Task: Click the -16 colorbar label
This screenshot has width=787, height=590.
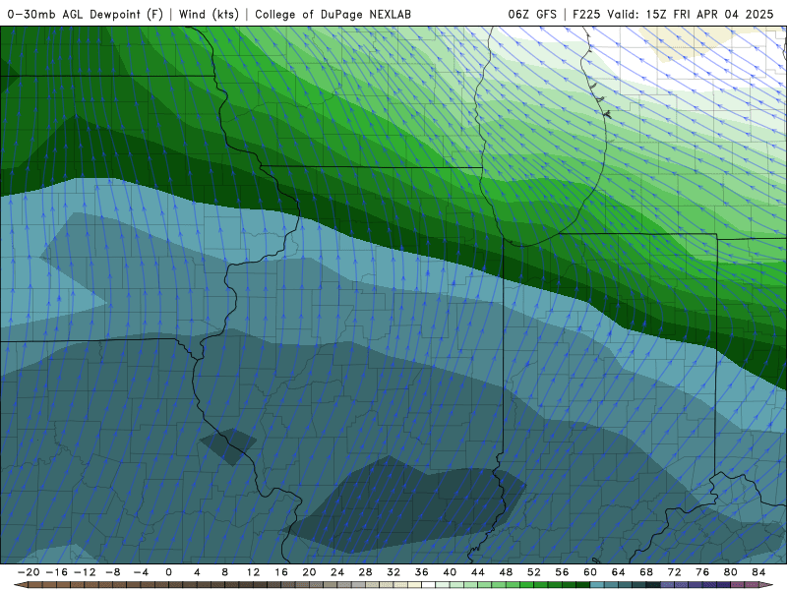Action: tap(56, 572)
